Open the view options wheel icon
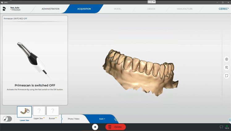 click(227, 59)
